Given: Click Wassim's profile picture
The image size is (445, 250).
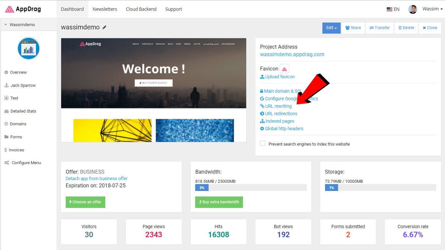Looking at the screenshot, I should [x=413, y=9].
